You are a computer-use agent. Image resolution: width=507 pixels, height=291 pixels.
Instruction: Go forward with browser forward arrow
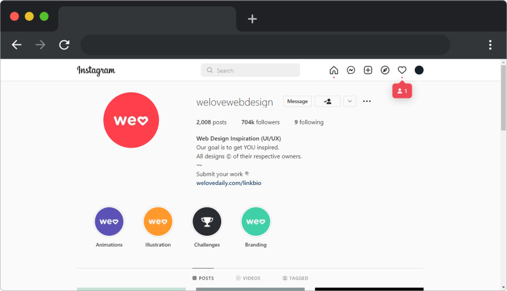pyautogui.click(x=40, y=44)
